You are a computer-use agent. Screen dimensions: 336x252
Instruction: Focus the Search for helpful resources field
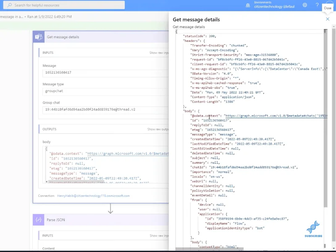click(64, 5)
